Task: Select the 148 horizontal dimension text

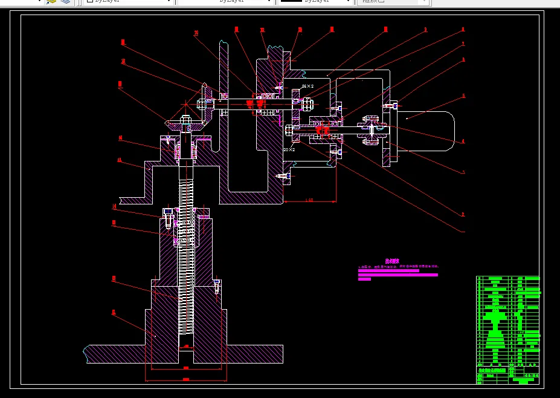Action: pyautogui.click(x=309, y=200)
